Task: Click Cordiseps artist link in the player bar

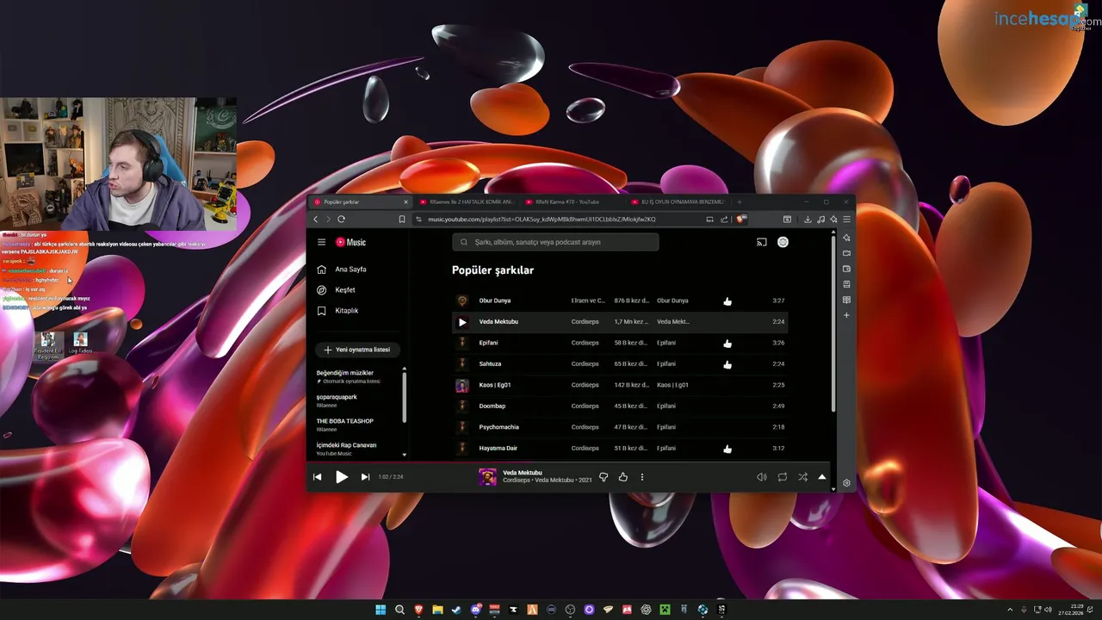Action: coord(517,480)
